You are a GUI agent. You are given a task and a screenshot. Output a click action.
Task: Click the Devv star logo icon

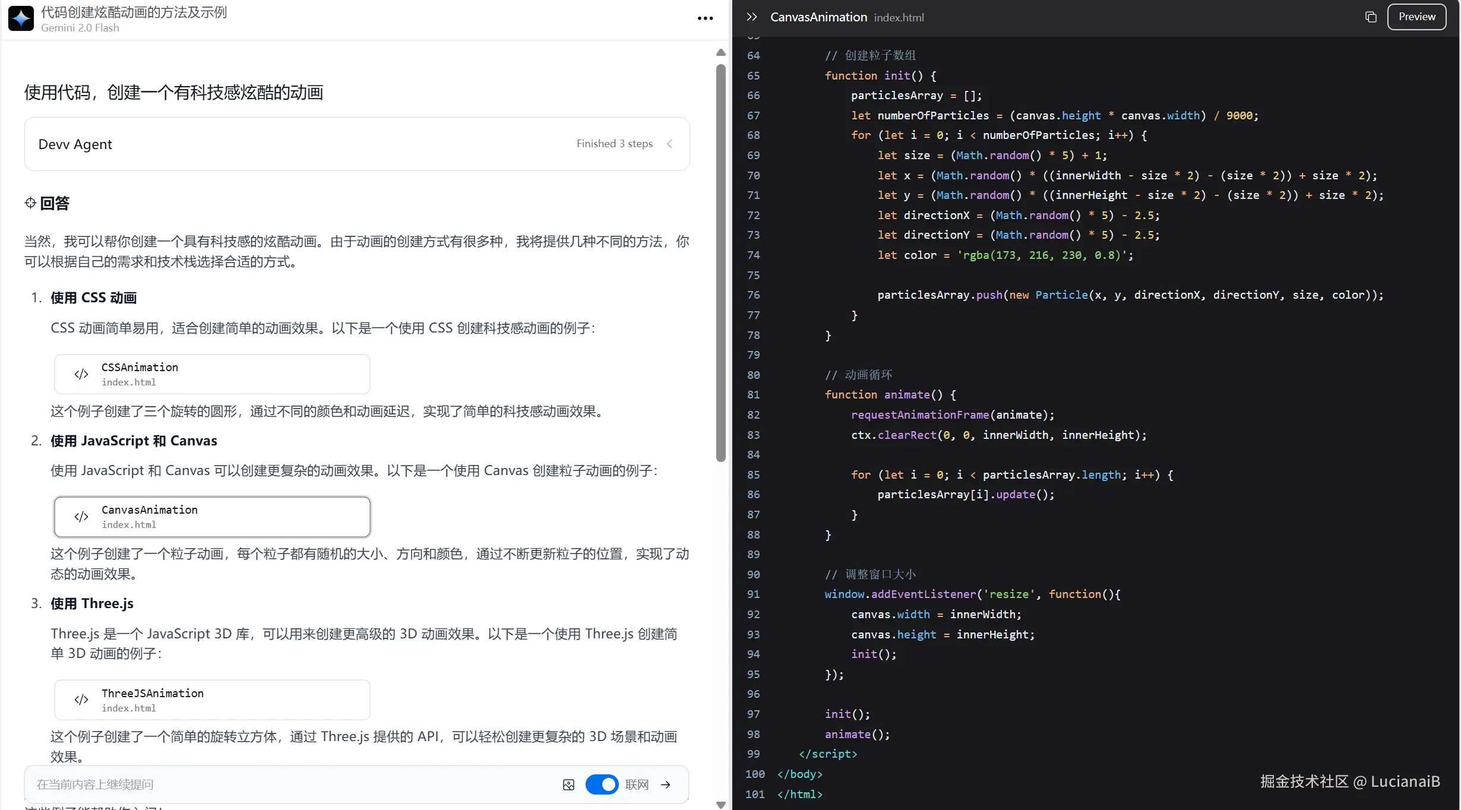tap(21, 19)
